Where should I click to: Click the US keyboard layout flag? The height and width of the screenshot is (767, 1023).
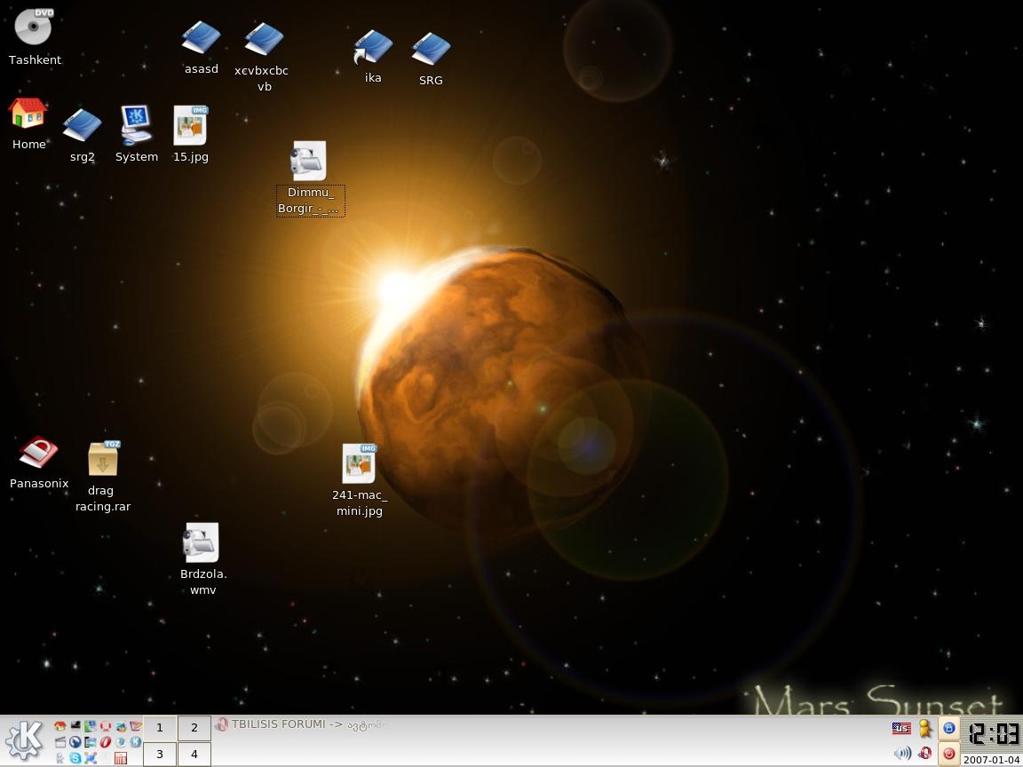(901, 728)
